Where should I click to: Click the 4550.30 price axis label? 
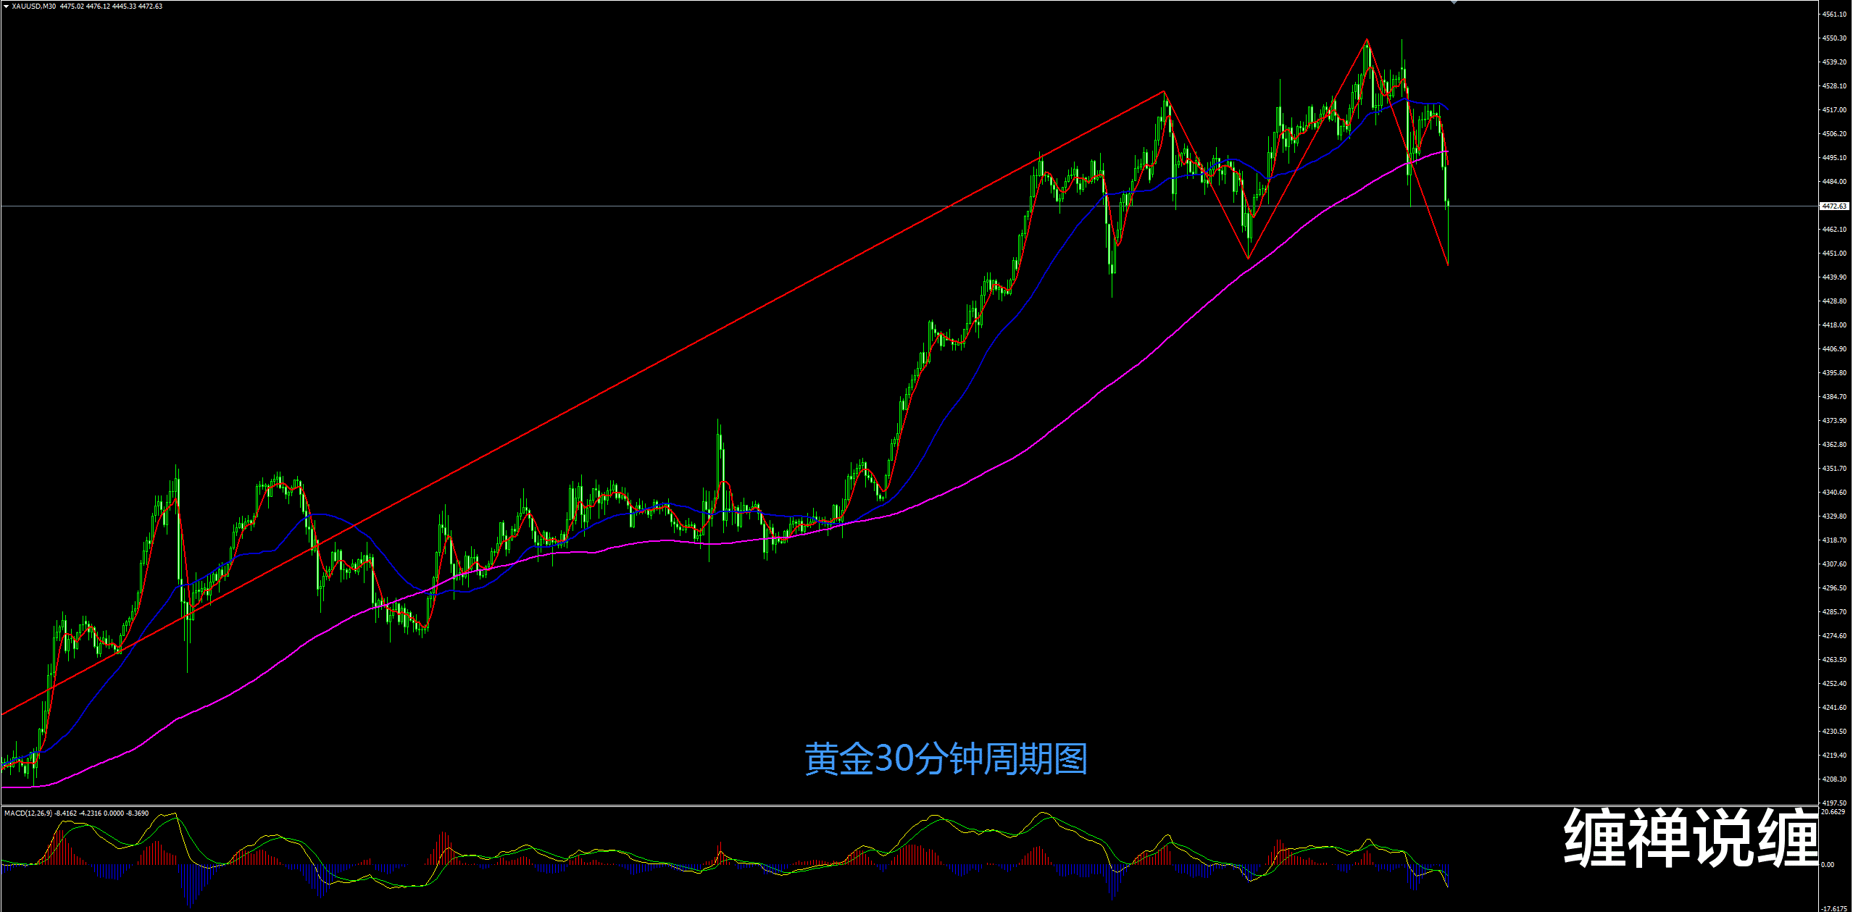pos(1834,38)
